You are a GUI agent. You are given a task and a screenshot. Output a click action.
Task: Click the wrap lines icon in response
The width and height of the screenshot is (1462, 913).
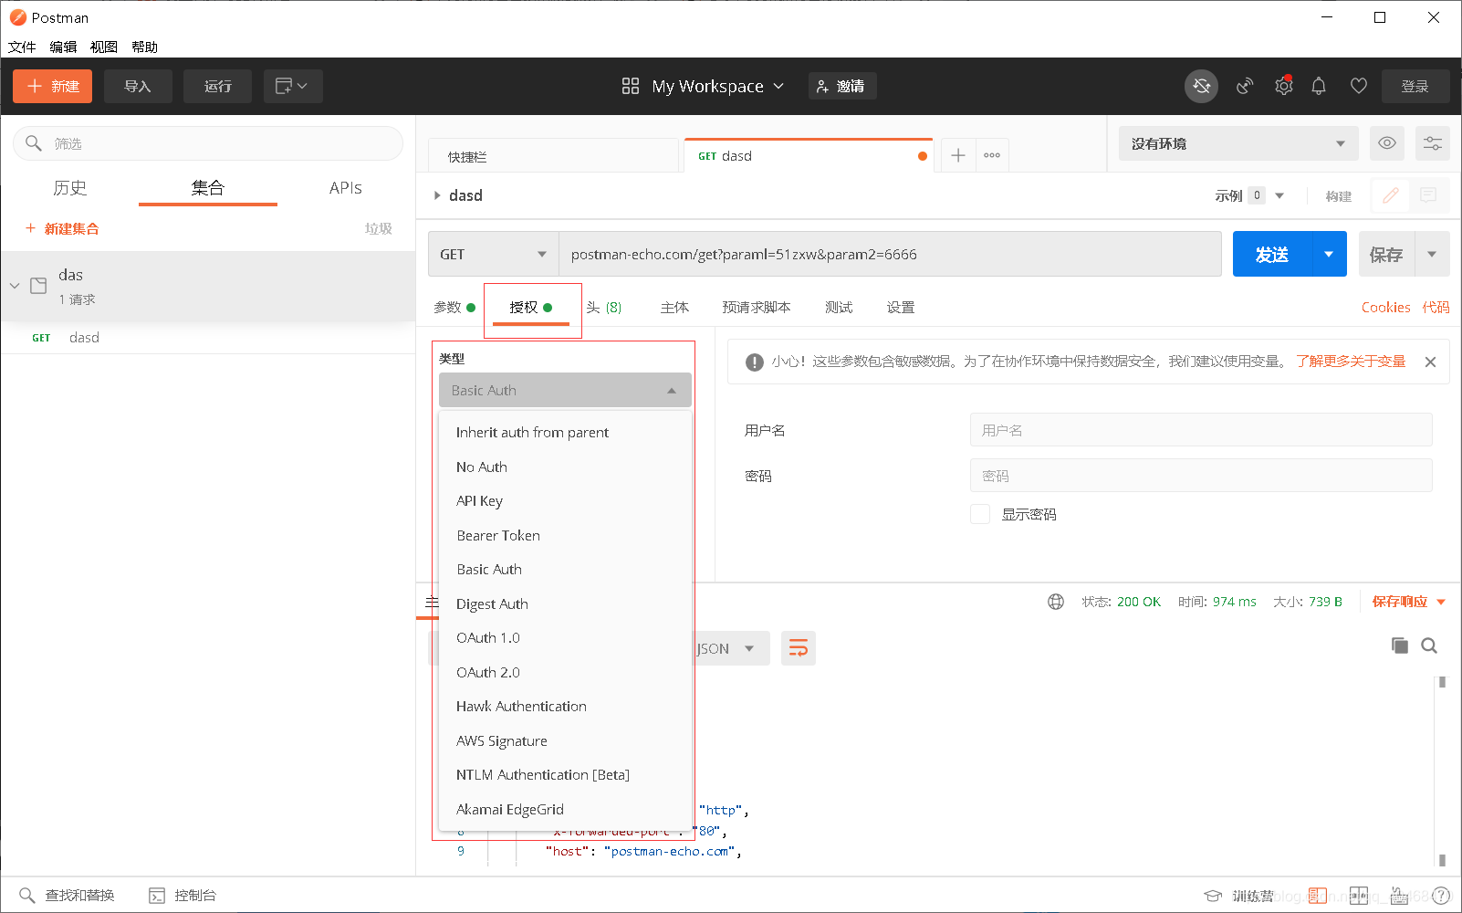[799, 648]
